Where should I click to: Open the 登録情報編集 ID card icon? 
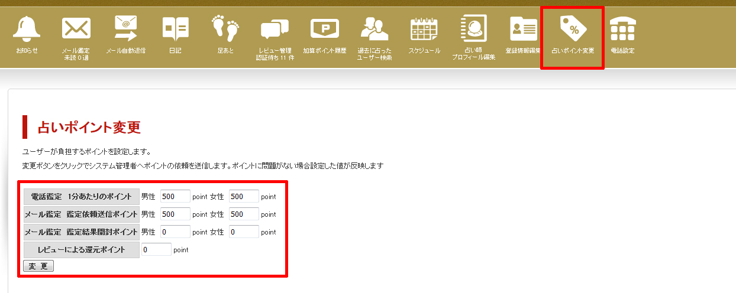click(523, 28)
